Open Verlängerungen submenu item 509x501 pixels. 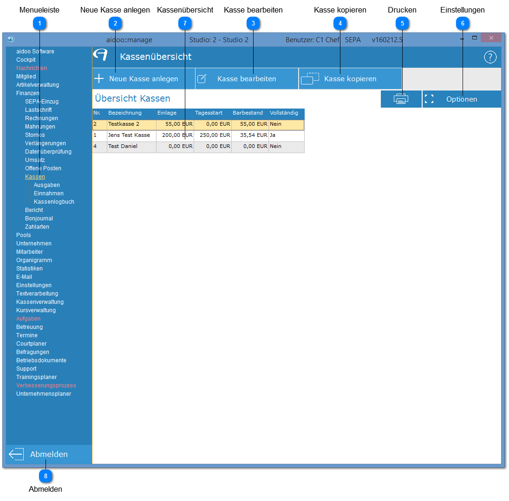[46, 143]
